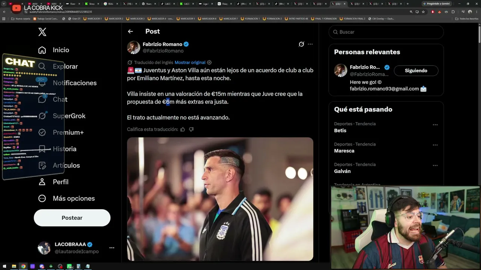The image size is (481, 270).
Task: Open the X home logo
Action: pos(42,32)
